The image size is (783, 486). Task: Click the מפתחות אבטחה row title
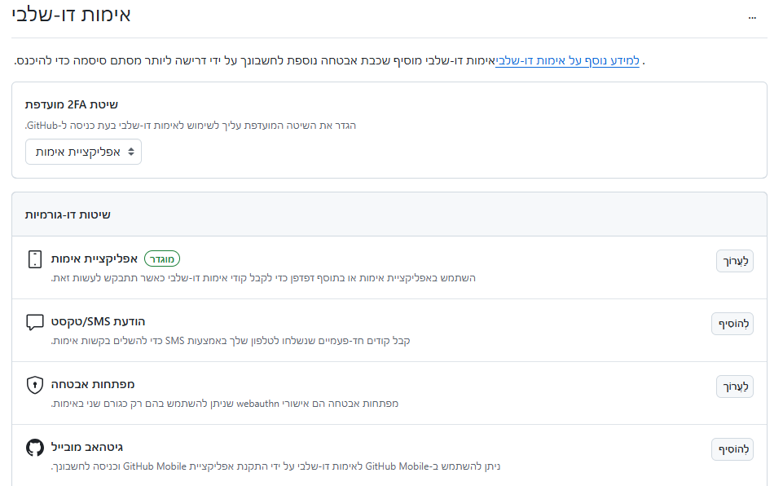click(93, 385)
